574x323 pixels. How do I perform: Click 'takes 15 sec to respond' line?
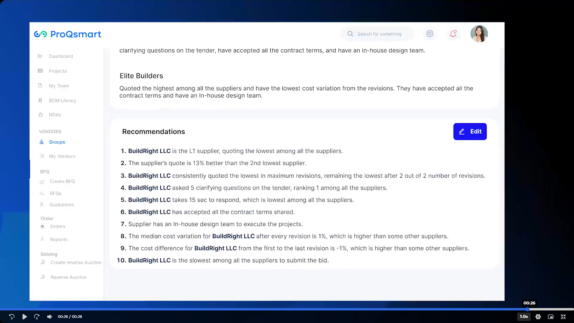[x=237, y=200]
